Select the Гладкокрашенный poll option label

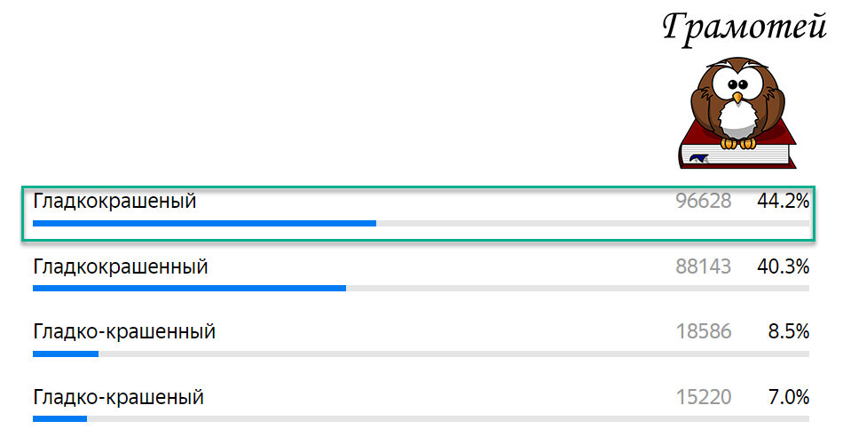click(x=121, y=266)
